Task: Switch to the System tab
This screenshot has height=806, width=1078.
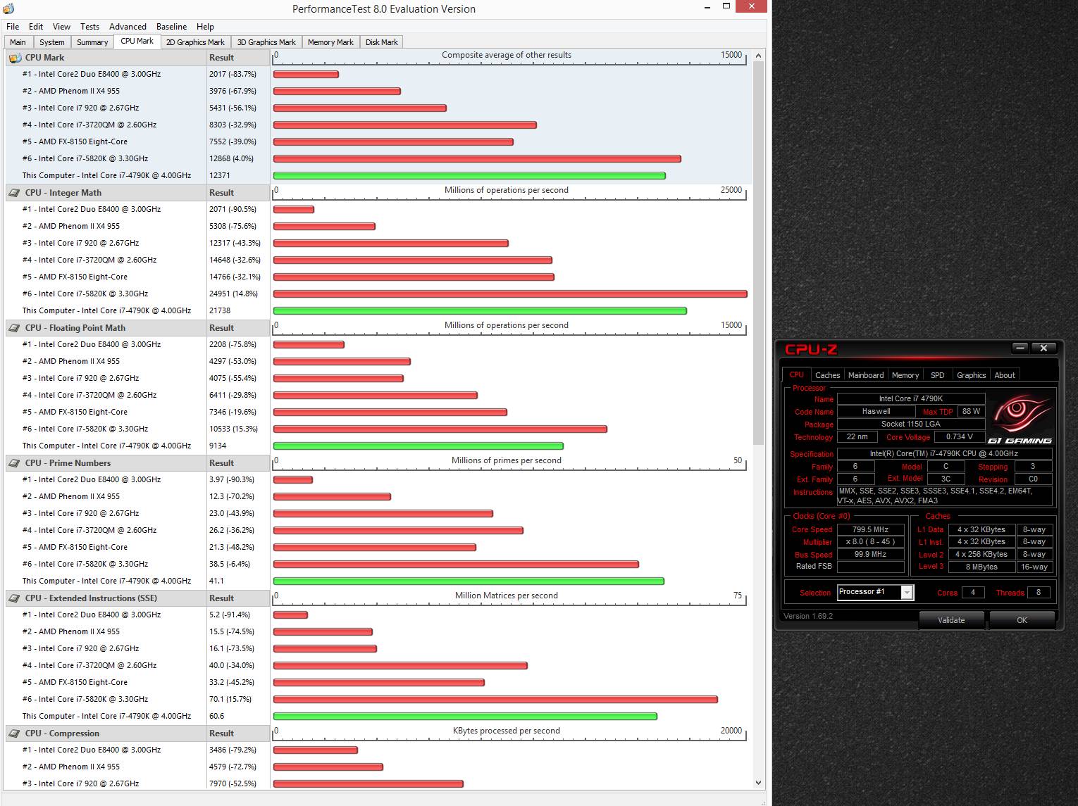Action: click(x=52, y=42)
